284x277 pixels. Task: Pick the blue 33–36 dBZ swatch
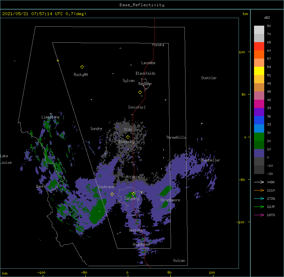[x=259, y=120]
